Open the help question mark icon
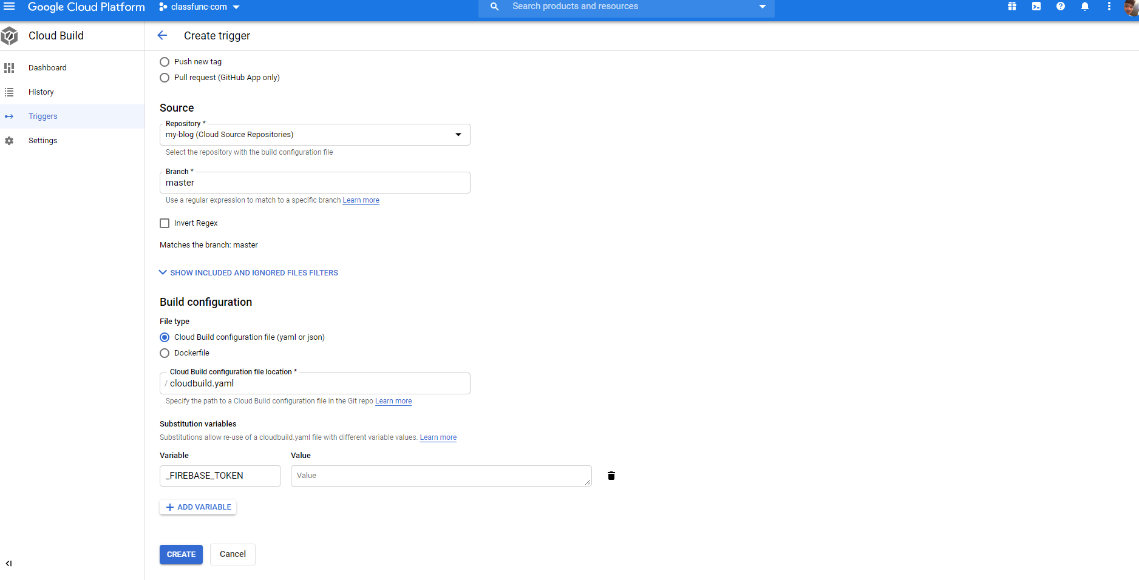The width and height of the screenshot is (1139, 580). 1061,7
